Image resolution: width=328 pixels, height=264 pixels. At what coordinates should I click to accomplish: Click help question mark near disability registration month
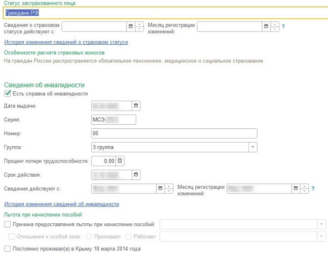click(313, 189)
